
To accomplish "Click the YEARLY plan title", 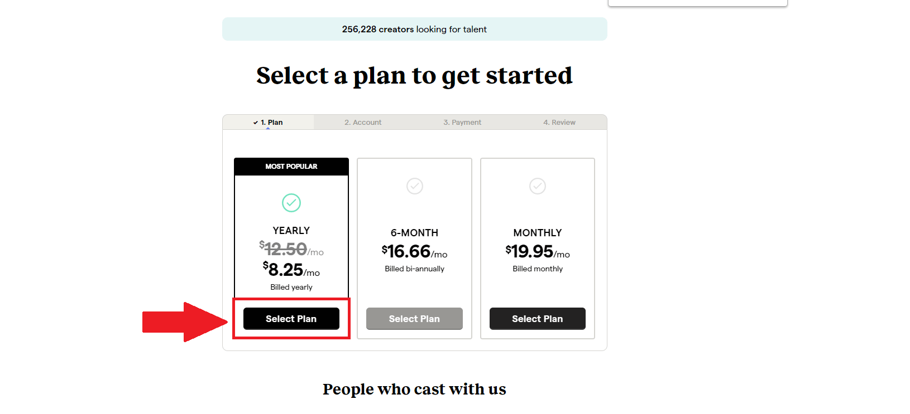I will click(291, 231).
